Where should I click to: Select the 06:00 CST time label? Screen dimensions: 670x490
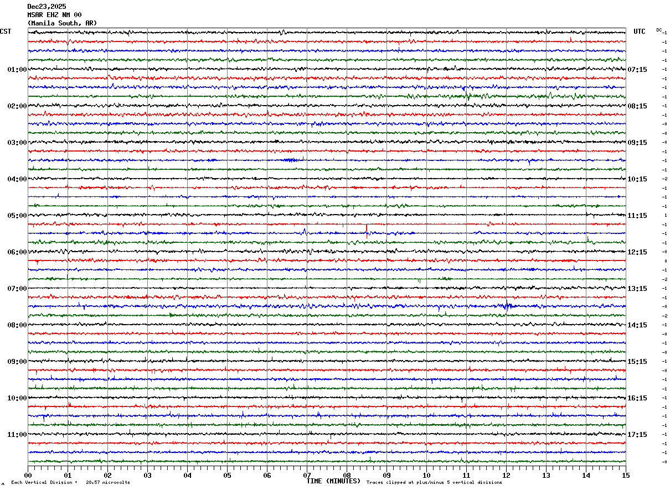click(x=17, y=252)
